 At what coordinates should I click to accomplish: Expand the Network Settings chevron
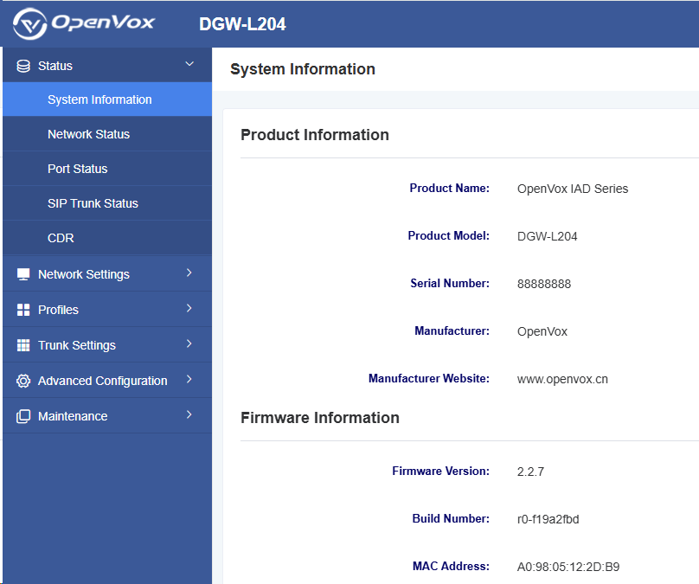pos(189,273)
